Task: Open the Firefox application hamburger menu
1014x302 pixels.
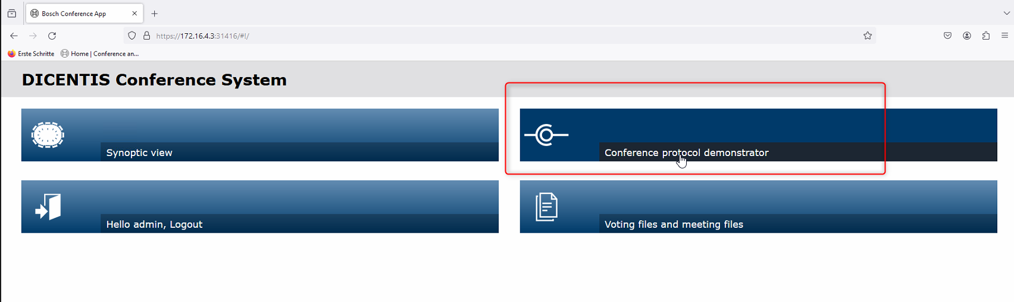Action: 1004,36
